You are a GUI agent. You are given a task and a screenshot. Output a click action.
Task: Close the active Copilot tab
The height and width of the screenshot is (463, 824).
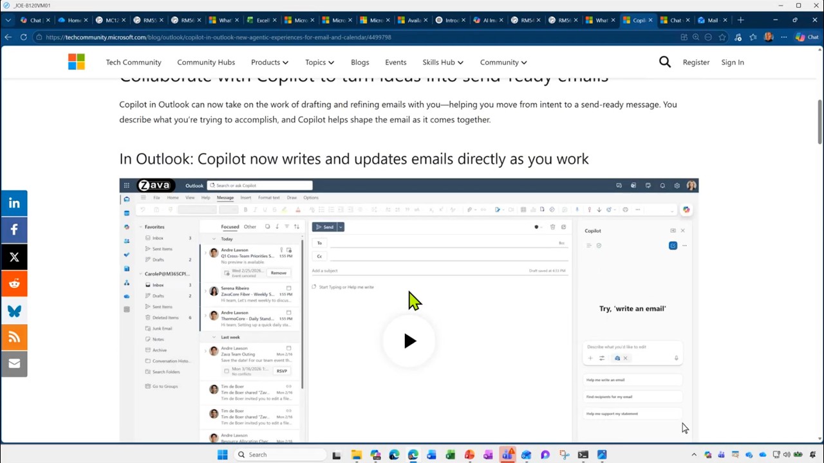click(x=650, y=20)
